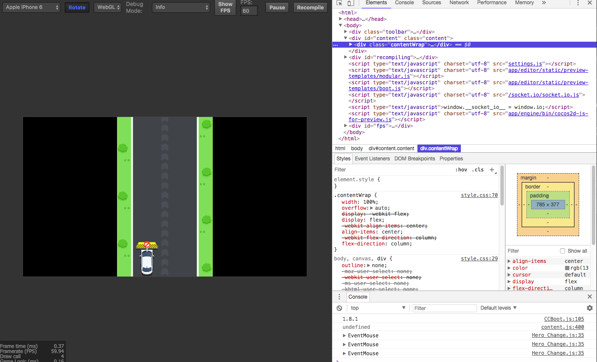Open the Performance tab

[x=492, y=3]
